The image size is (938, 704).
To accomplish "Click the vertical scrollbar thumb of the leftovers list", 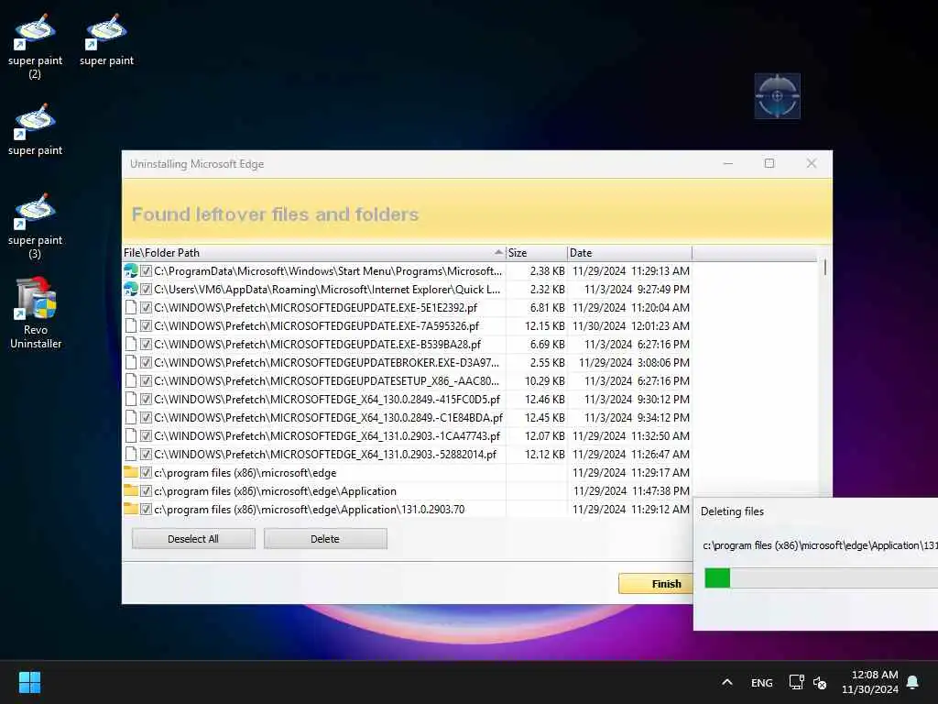I will [x=825, y=267].
